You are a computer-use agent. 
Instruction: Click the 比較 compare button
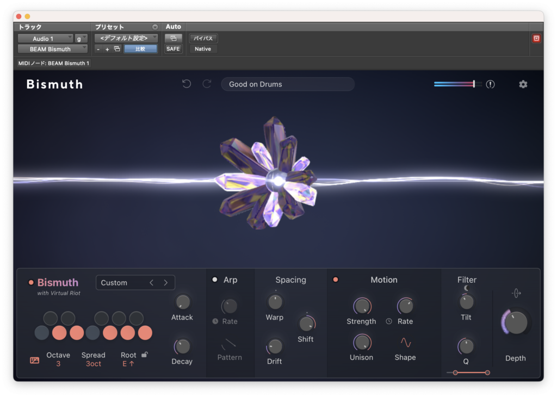point(140,49)
